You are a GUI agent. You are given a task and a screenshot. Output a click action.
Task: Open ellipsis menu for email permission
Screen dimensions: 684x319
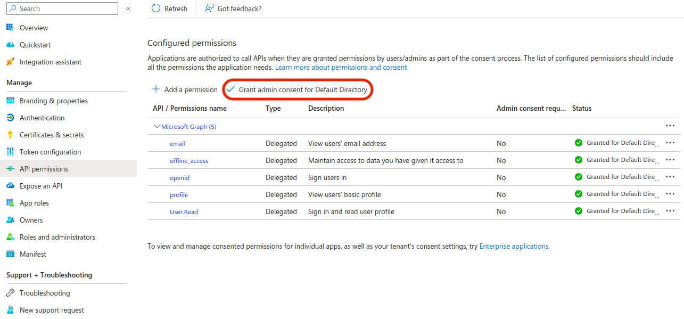pyautogui.click(x=670, y=143)
